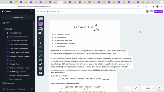Reload the browser page
Image resolution: width=164 pixels, height=92 pixels.
click(x=11, y=6)
